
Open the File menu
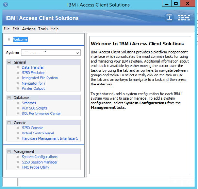pyautogui.click(x=6, y=29)
